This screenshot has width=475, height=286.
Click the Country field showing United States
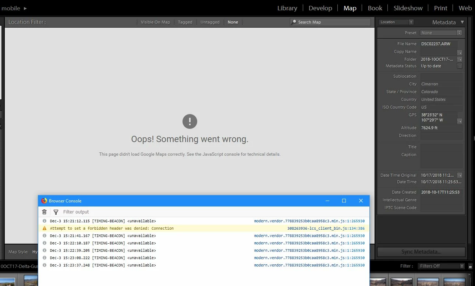(441, 99)
